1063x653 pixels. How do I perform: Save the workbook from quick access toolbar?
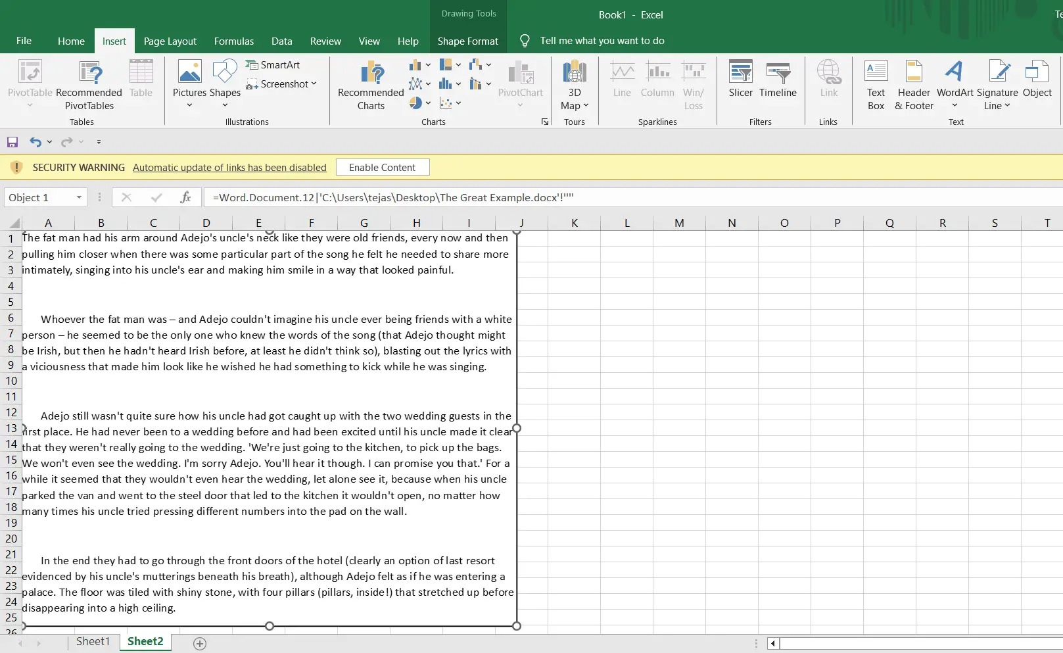(12, 142)
